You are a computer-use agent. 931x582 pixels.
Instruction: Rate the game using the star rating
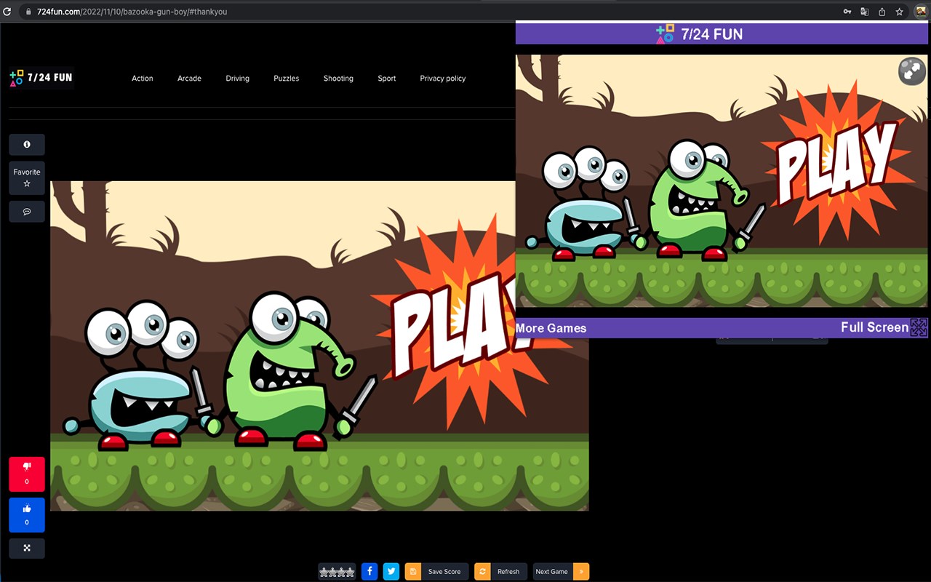(x=337, y=572)
